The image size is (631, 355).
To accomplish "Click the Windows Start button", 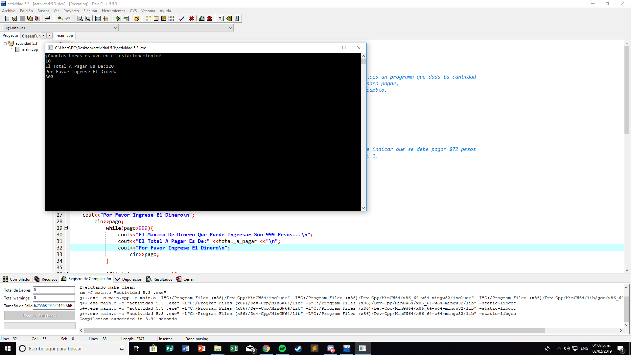I will (x=8, y=348).
